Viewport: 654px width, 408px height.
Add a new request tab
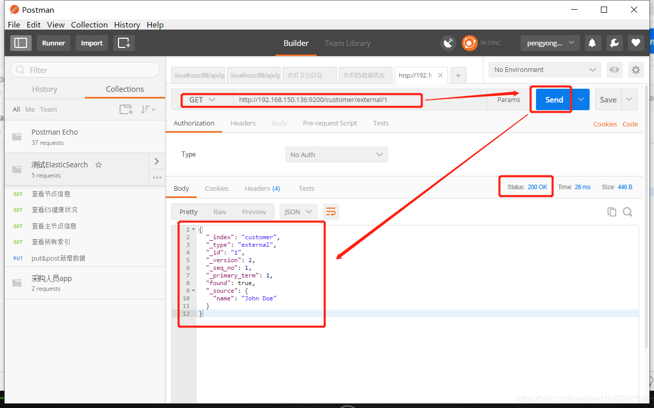[458, 75]
